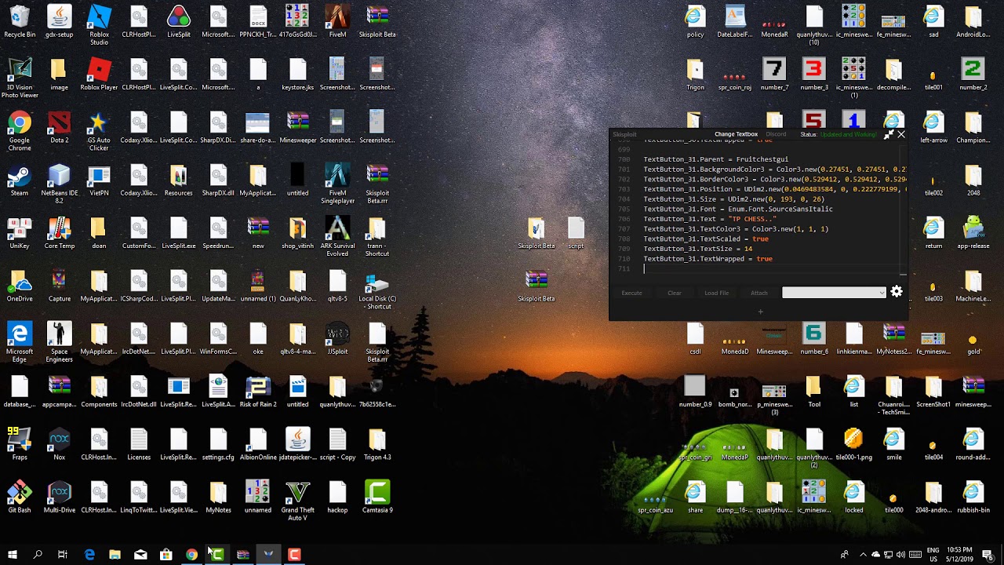
Task: Select the rubbish-bin file icon
Action: point(973,497)
